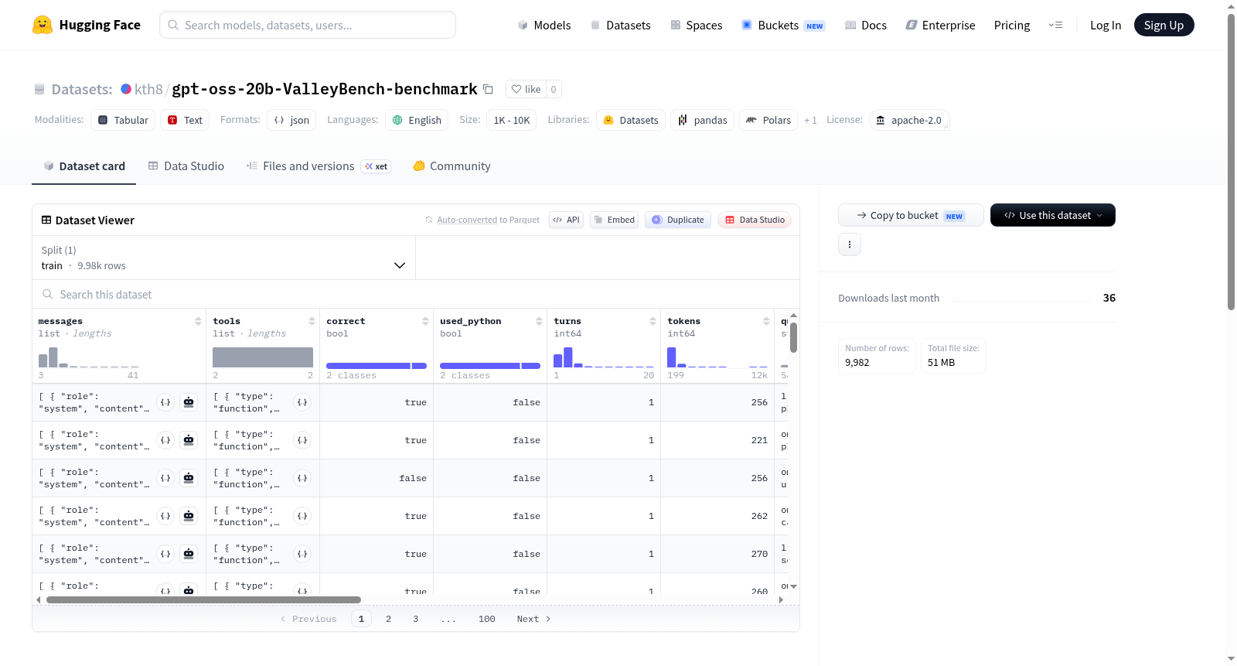The image size is (1237, 666).
Task: Click the Log In link
Action: [1106, 25]
